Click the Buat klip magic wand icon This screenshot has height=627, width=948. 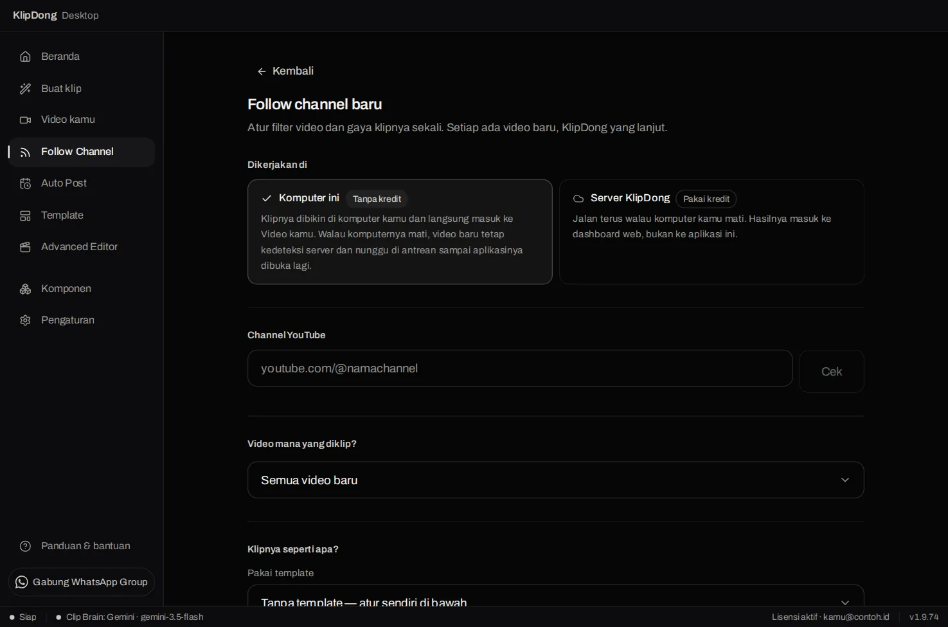coord(25,89)
